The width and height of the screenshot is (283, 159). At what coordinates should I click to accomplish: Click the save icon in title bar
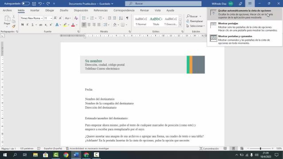click(x=34, y=4)
